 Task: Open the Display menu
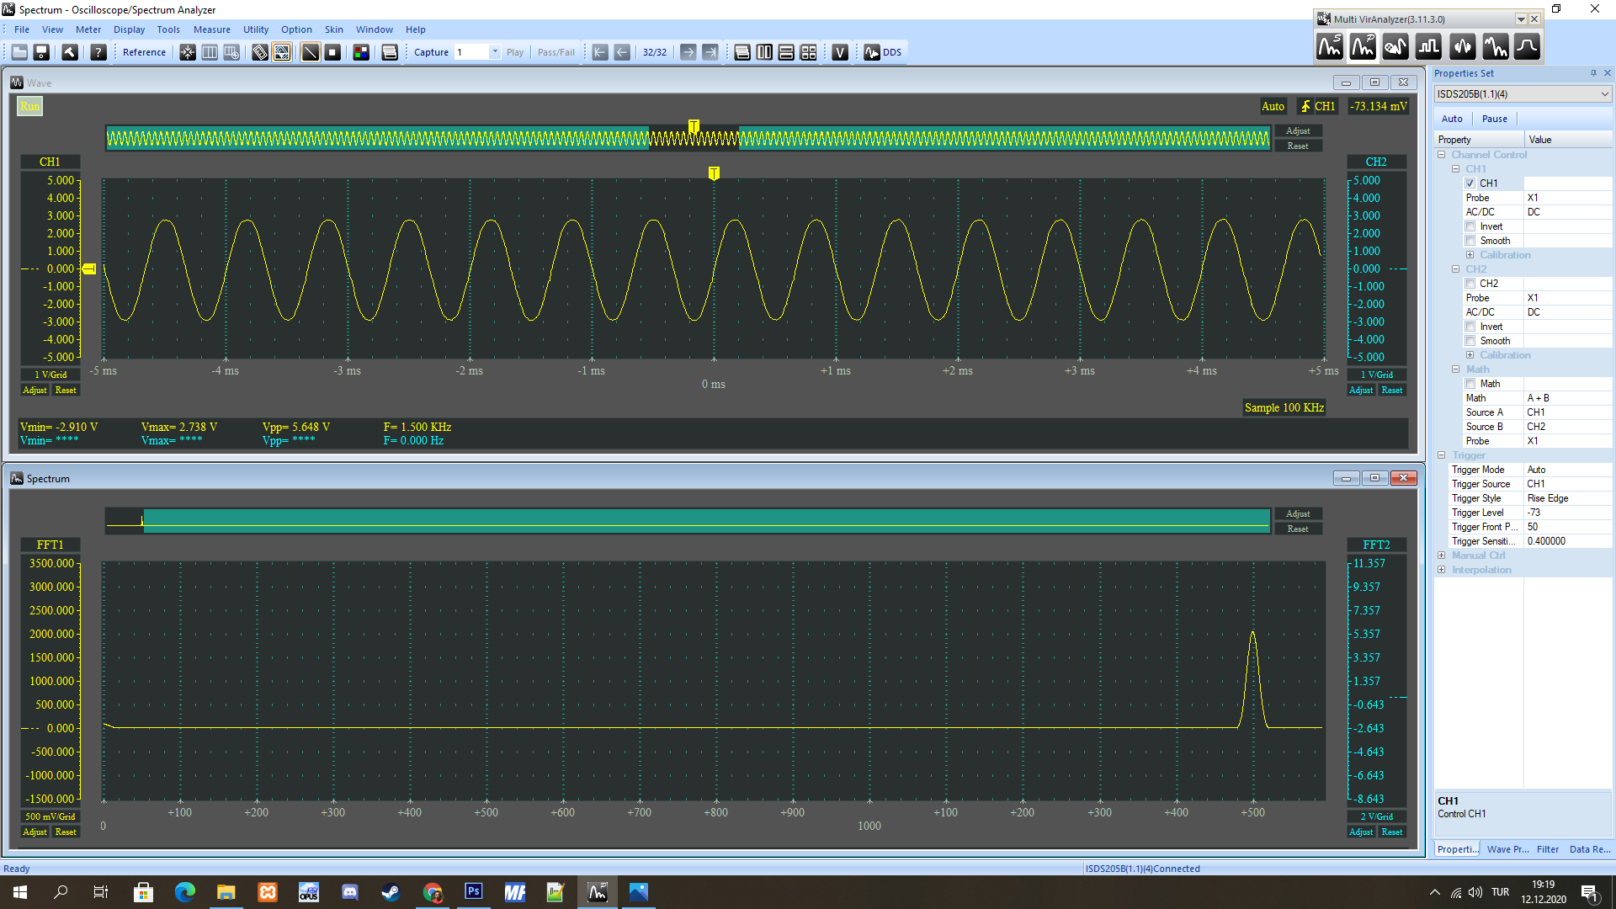[x=130, y=29]
